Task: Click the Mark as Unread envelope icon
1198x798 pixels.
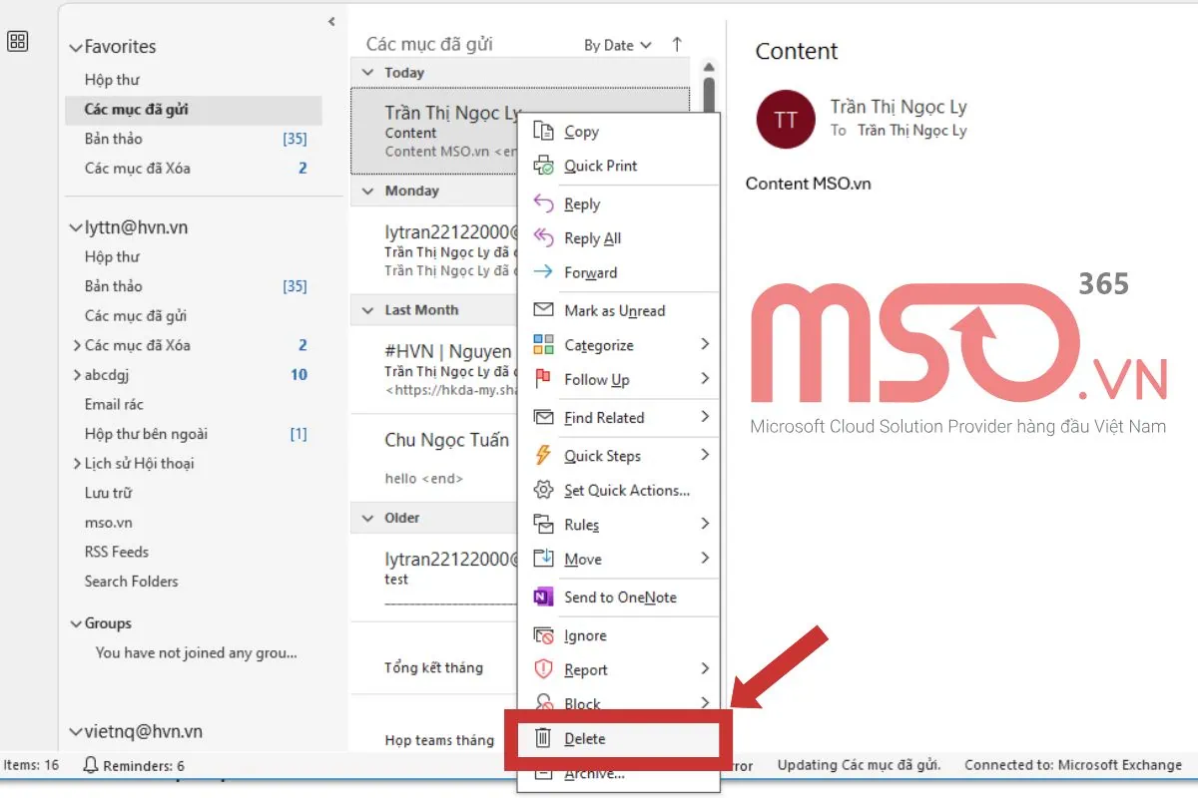Action: point(543,310)
